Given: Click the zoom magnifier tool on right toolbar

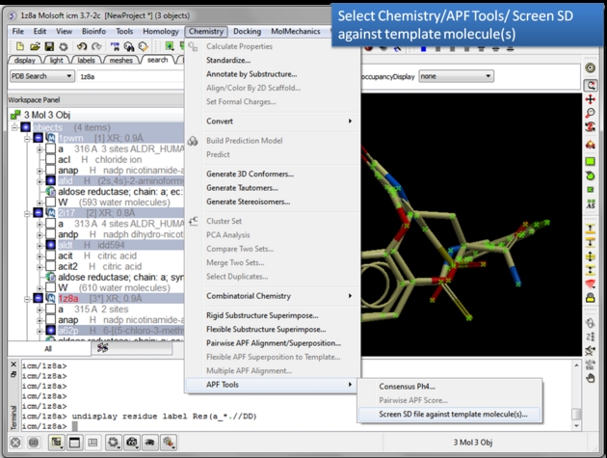Looking at the screenshot, I should (591, 114).
